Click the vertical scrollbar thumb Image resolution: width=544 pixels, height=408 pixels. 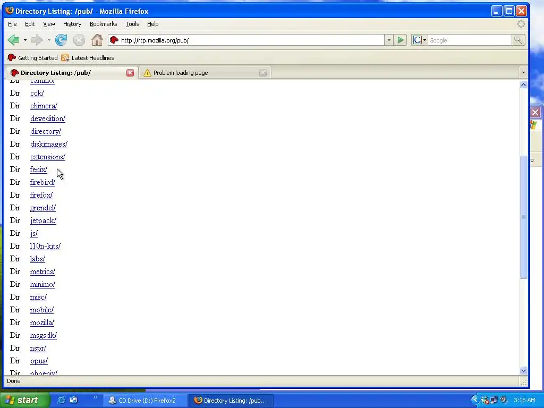[523, 217]
